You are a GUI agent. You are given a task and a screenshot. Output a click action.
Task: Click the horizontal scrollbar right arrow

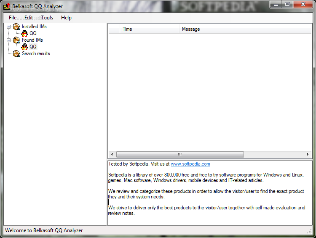point(308,154)
